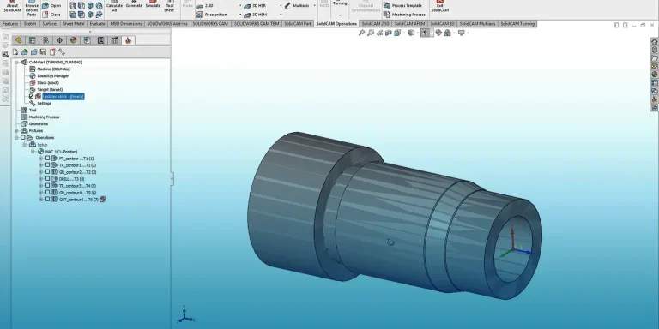Switch to Sheet Metal tab
The width and height of the screenshot is (659, 329).
click(74, 24)
